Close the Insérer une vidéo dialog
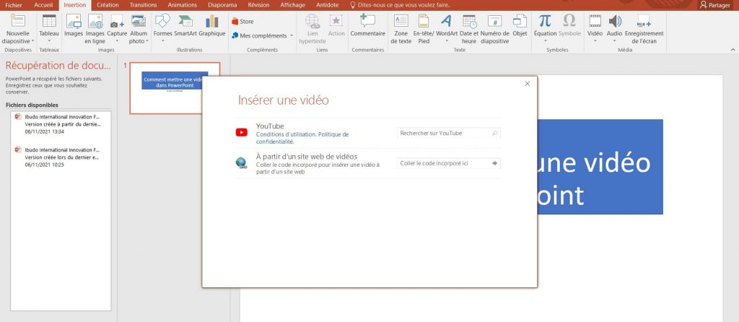Screen dimensions: 739x322 pos(528,84)
